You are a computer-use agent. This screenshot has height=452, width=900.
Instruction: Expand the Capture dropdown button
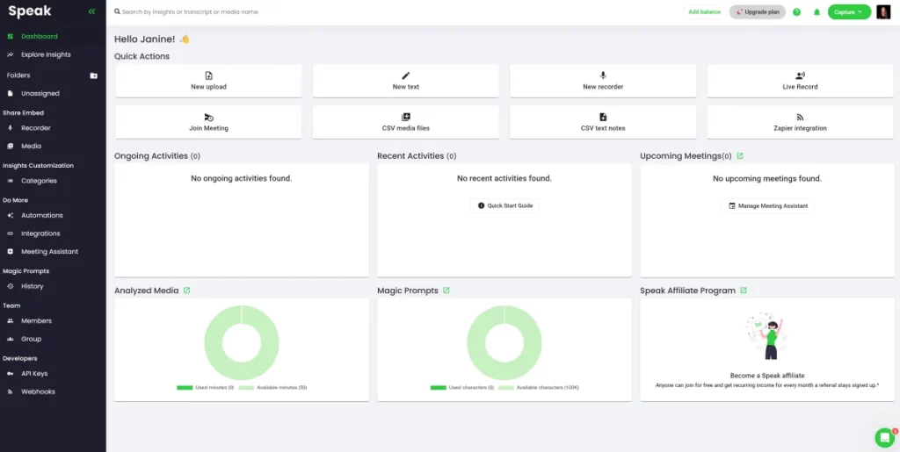(x=849, y=12)
